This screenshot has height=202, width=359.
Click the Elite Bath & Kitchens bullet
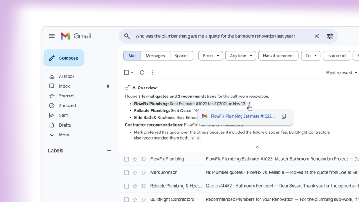(x=166, y=118)
